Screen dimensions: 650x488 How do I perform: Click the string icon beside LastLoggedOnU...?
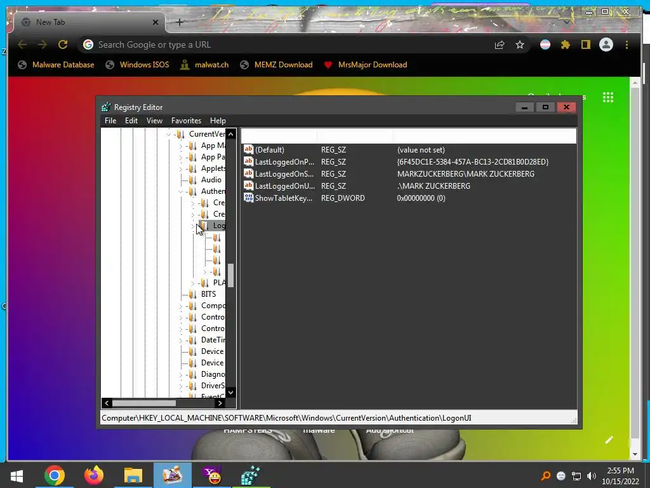click(248, 186)
